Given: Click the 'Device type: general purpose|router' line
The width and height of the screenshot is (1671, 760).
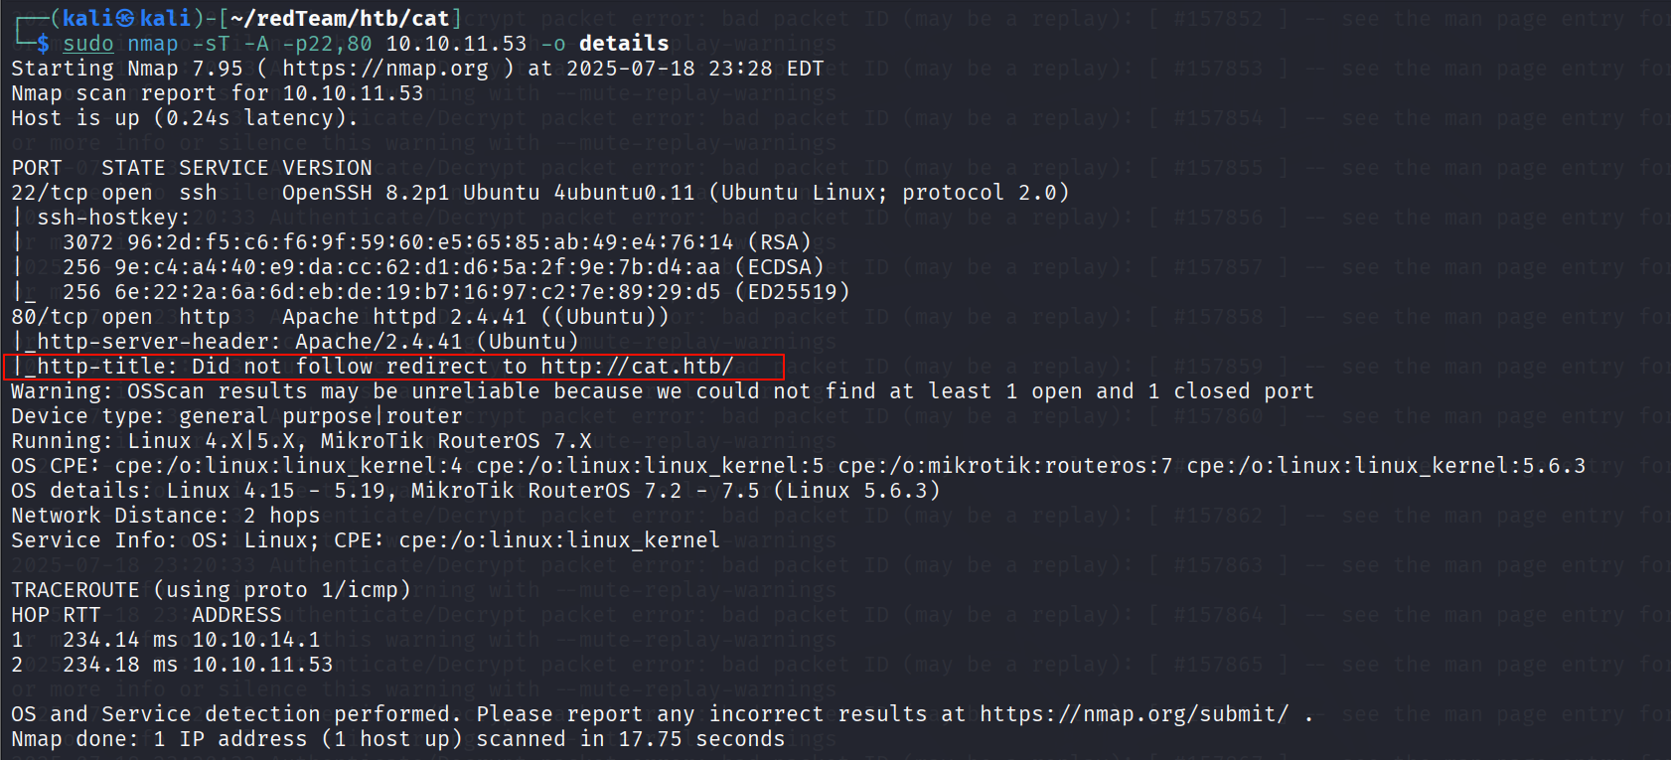Looking at the screenshot, I should (236, 416).
